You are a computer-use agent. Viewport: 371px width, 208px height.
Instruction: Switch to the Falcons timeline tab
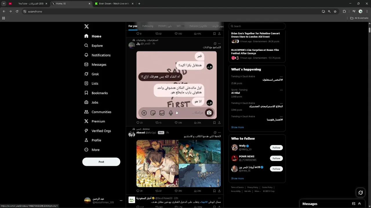[x=198, y=26]
